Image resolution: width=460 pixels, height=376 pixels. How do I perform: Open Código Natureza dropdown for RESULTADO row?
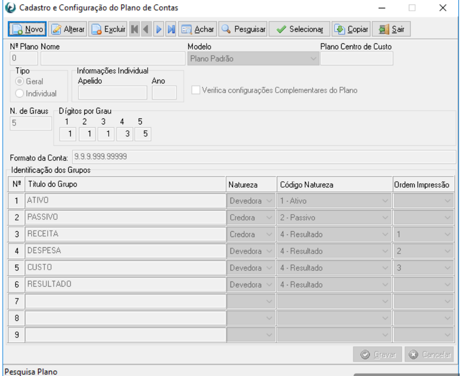click(334, 284)
